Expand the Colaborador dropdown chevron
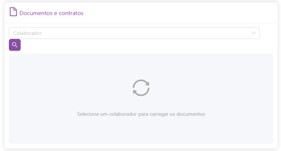 pos(254,33)
